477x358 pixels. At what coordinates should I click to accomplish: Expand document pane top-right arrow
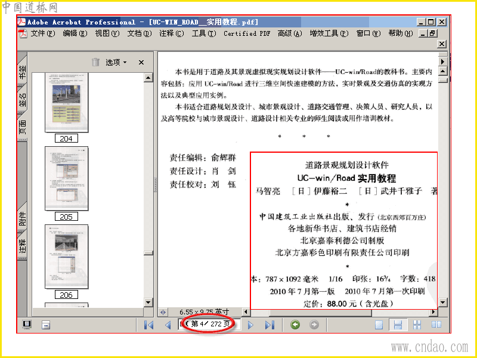(x=442, y=61)
